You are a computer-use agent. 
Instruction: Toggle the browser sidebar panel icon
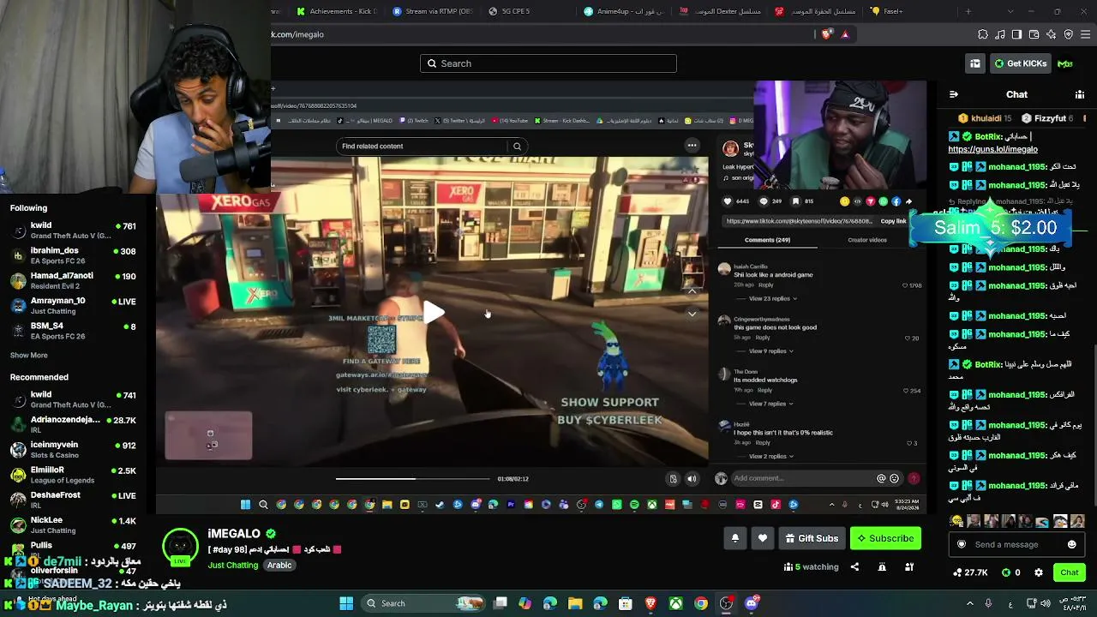pyautogui.click(x=1016, y=34)
